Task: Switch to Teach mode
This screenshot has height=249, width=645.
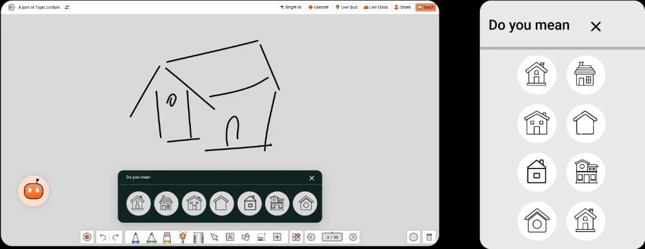Action: [x=426, y=7]
